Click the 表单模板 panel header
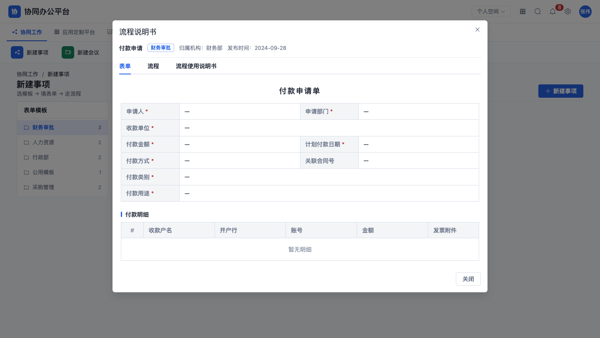The height and width of the screenshot is (338, 600). pyautogui.click(x=62, y=110)
